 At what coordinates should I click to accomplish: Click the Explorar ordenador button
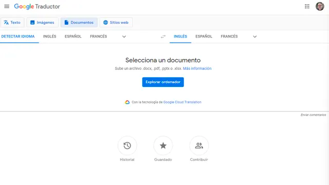(x=163, y=82)
